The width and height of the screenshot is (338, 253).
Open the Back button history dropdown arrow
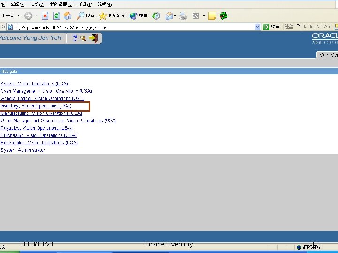(x=19, y=15)
